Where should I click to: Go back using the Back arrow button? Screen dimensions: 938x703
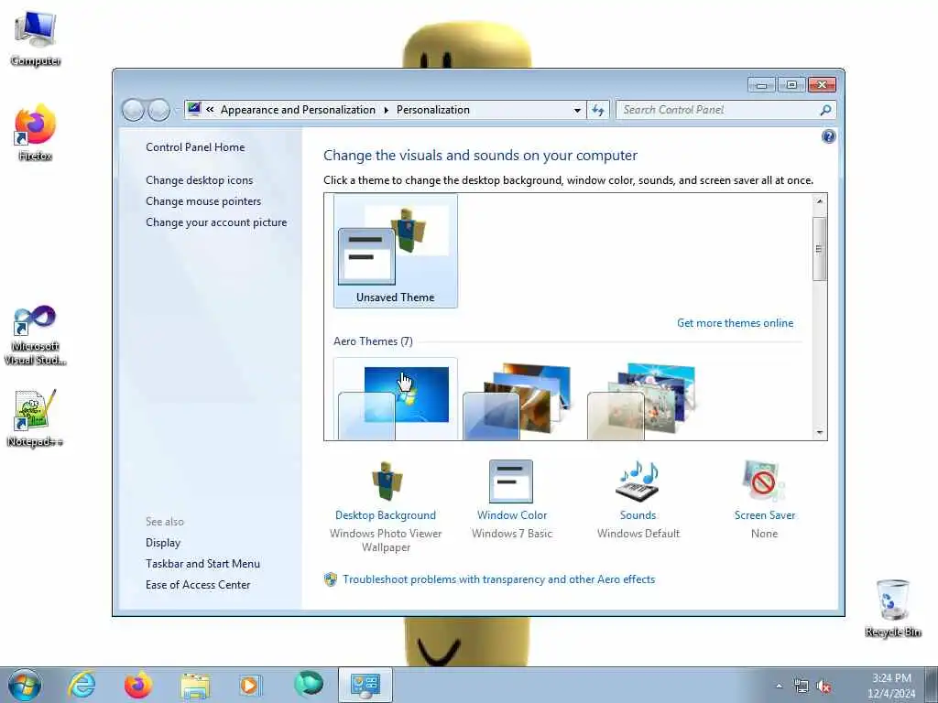click(133, 110)
